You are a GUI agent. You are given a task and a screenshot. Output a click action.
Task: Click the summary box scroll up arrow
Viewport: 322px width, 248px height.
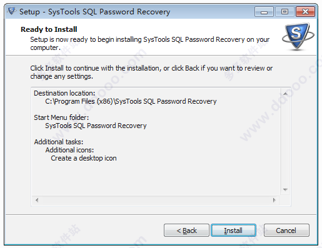(x=285, y=94)
